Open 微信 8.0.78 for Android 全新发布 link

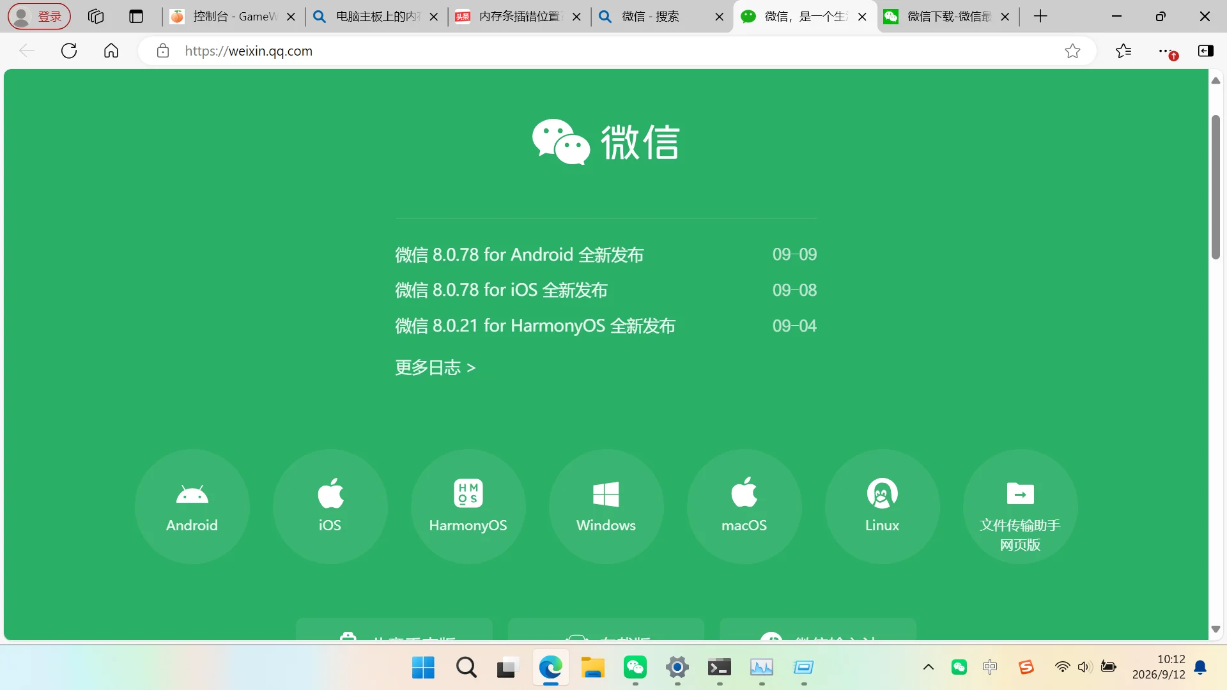[x=519, y=255]
